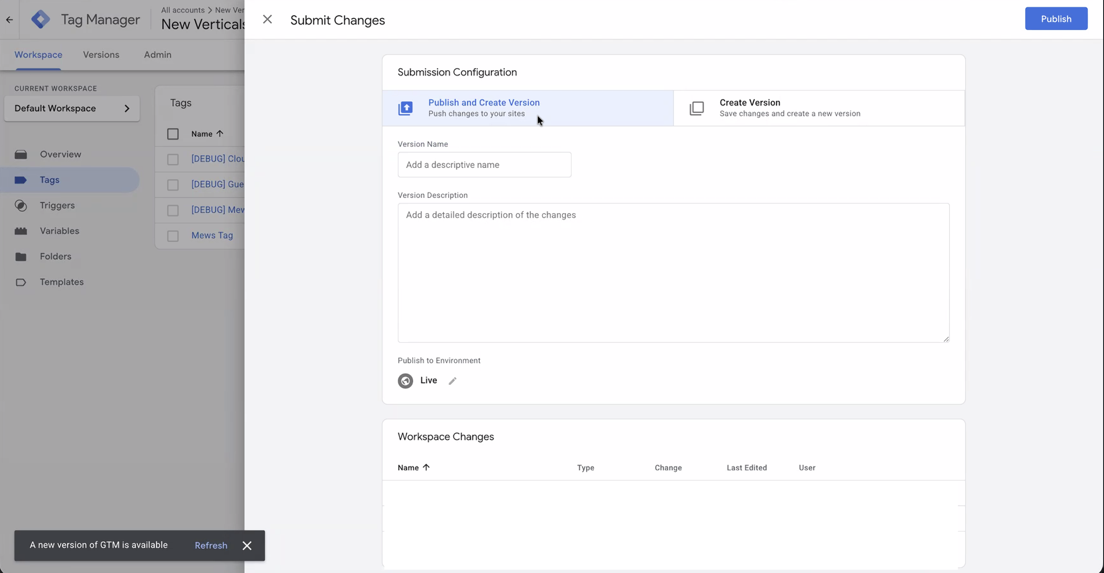This screenshot has width=1104, height=573.
Task: Switch to the Versions tab
Action: (101, 55)
